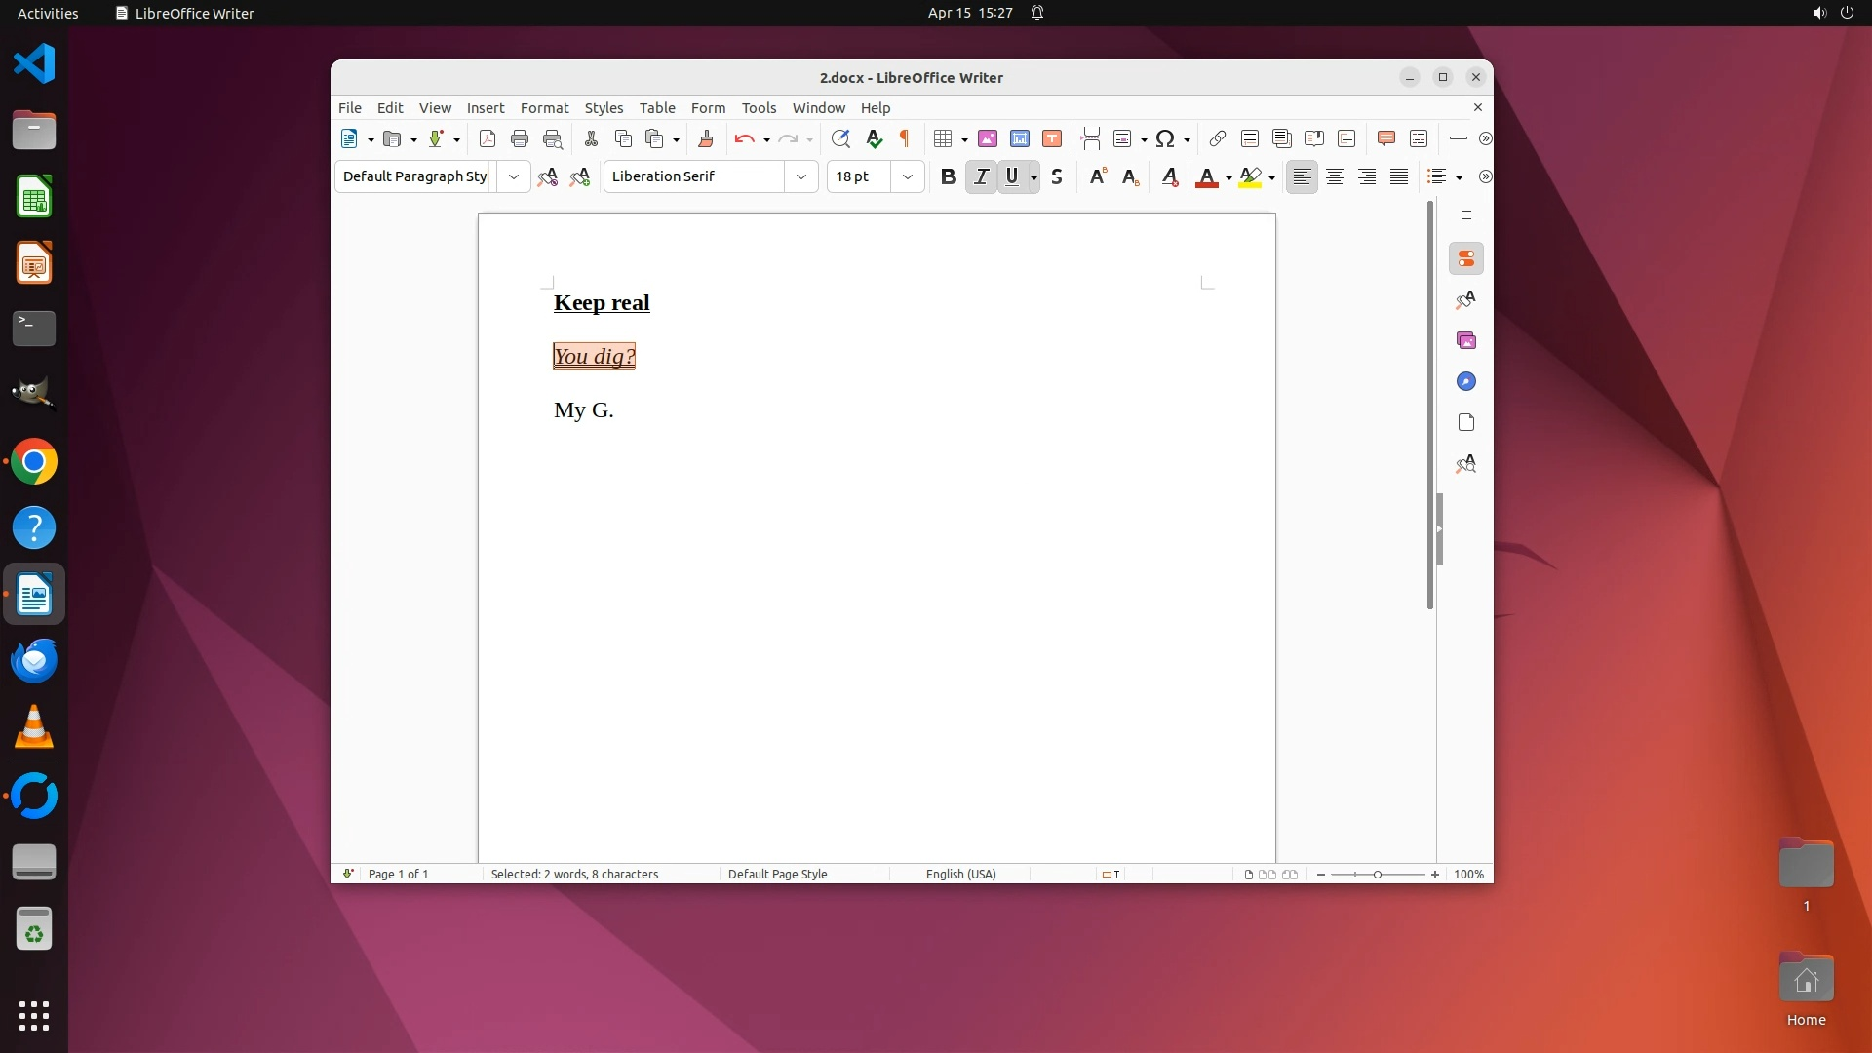Screen dimensions: 1872x1053
Task: Click the English (USA) language status
Action: click(x=960, y=875)
